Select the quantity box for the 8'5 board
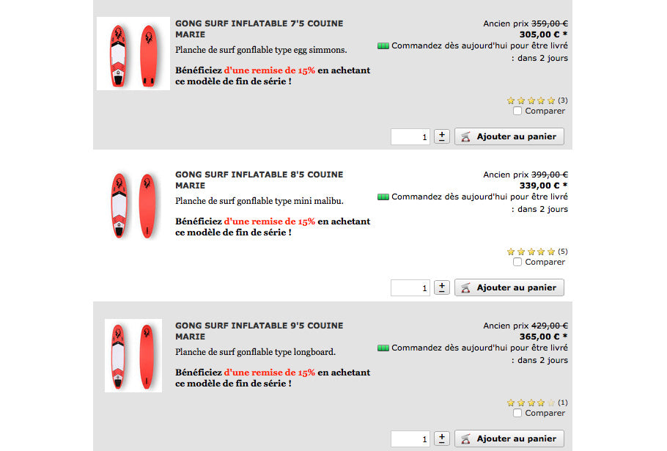This screenshot has height=451, width=667. point(410,288)
